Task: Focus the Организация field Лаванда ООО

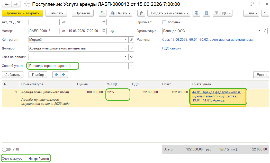Action: pyautogui.click(x=209, y=31)
